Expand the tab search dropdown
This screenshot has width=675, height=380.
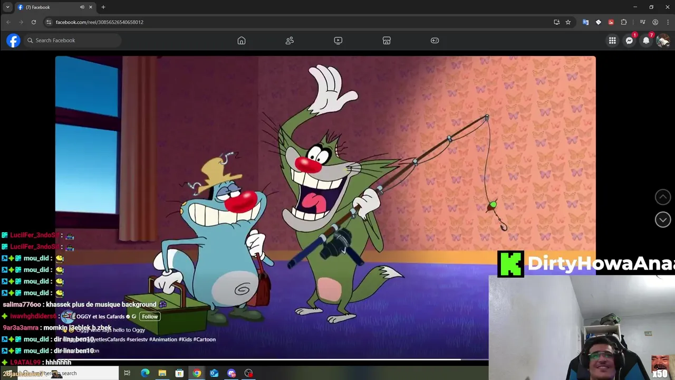click(7, 7)
